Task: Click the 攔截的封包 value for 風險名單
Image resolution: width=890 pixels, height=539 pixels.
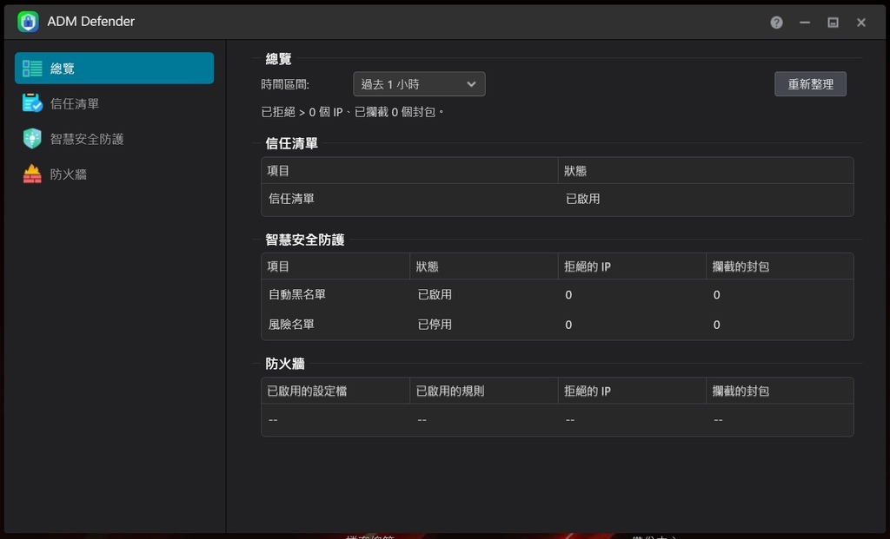Action: coord(717,325)
